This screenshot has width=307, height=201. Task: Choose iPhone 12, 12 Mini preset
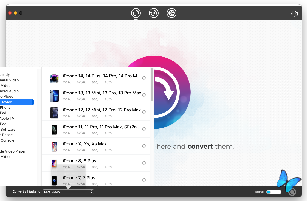96,112
